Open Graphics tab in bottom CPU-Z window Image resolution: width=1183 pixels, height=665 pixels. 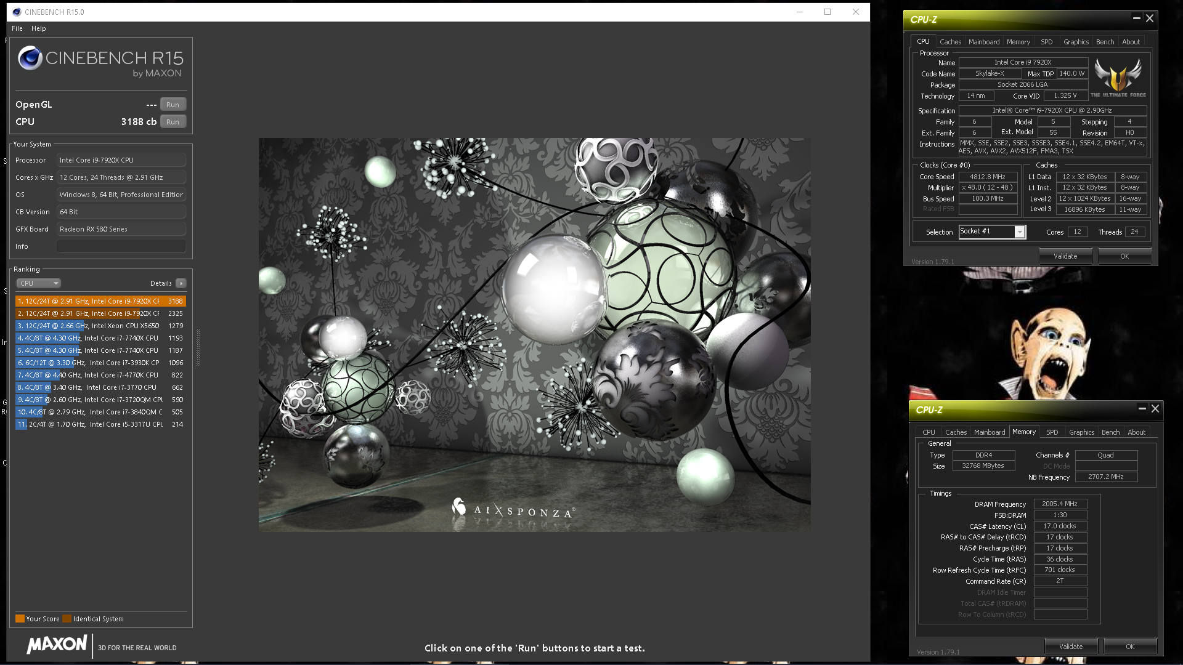(1081, 432)
